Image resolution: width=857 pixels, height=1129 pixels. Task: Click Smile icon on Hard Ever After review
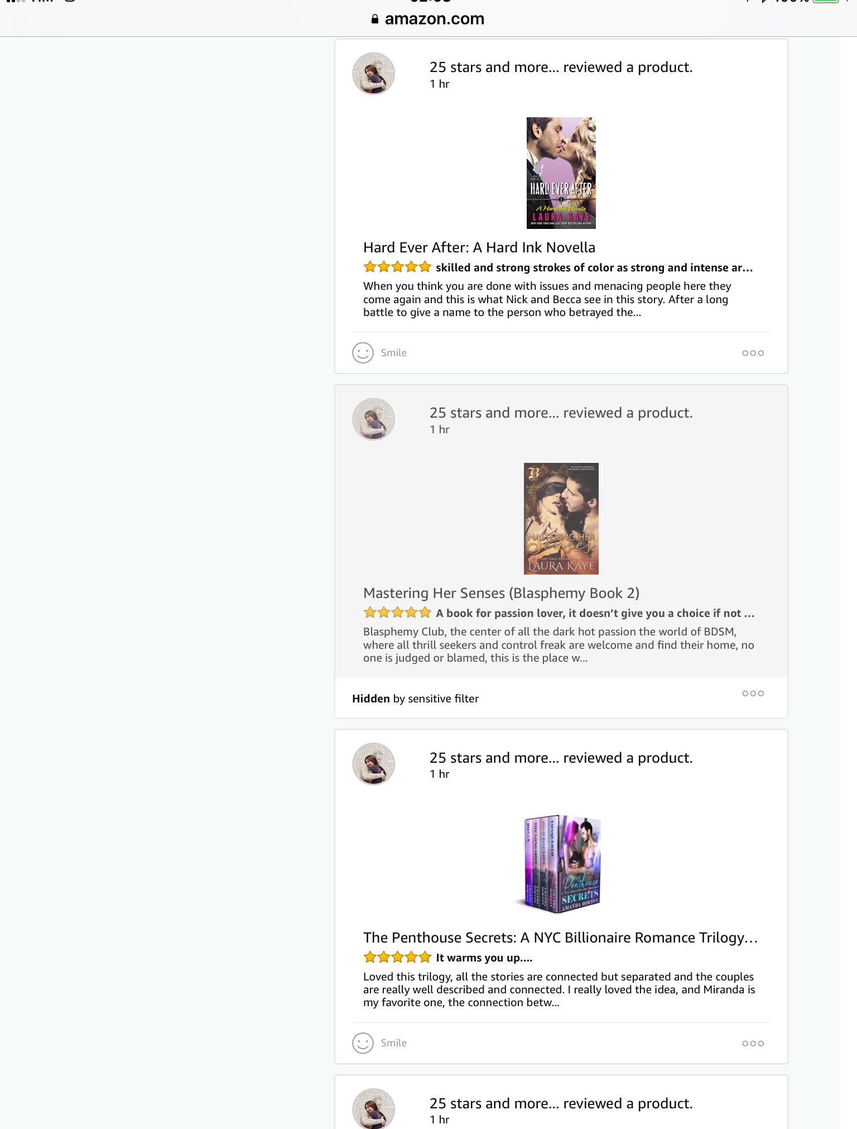[363, 353]
